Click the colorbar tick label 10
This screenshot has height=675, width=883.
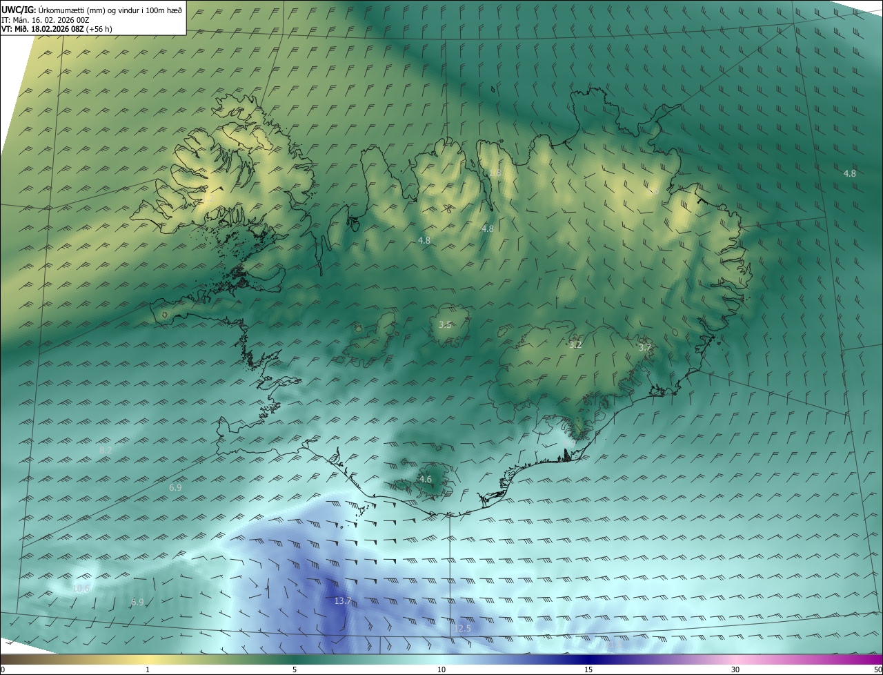point(441,669)
